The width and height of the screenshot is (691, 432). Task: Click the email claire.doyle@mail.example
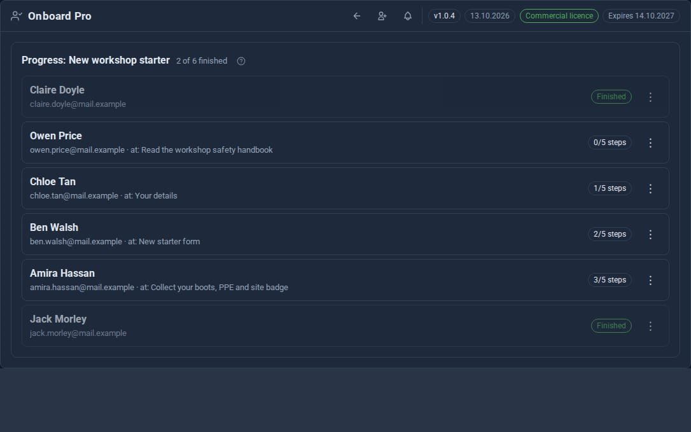click(78, 104)
